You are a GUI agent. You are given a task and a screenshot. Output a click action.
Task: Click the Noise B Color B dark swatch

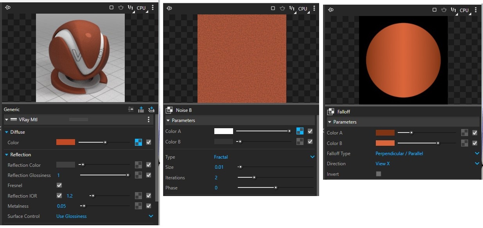pyautogui.click(x=224, y=141)
